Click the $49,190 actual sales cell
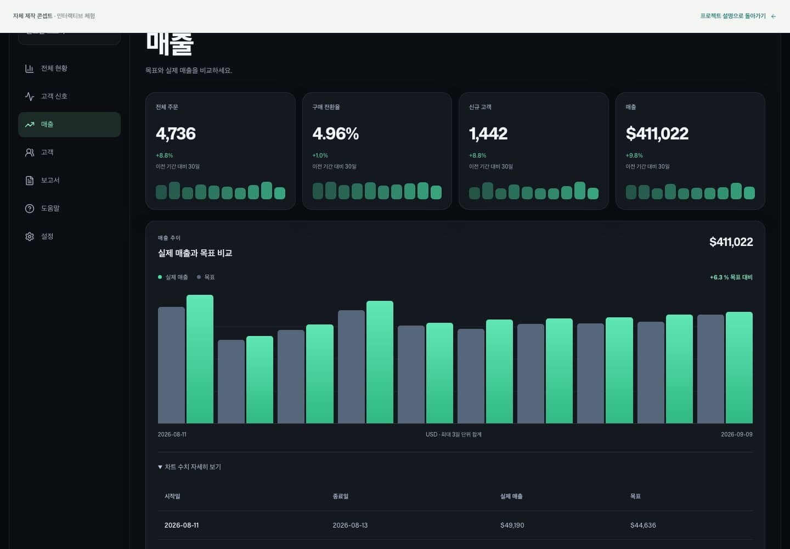790x549 pixels. click(512, 525)
